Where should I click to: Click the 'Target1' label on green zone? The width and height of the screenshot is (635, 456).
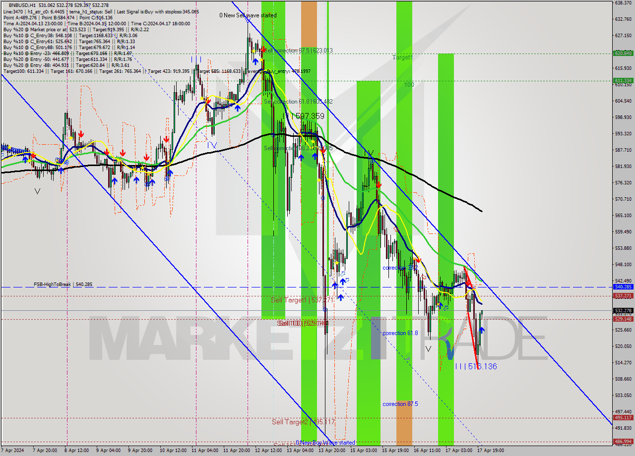point(402,57)
